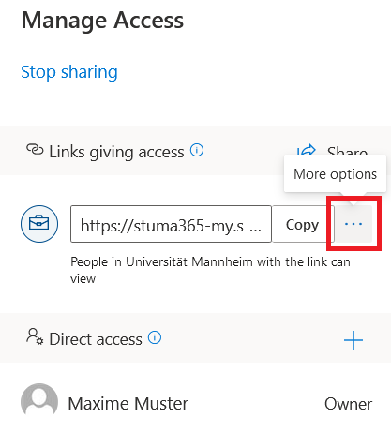
Task: Copy the sharing link
Action: tap(302, 224)
